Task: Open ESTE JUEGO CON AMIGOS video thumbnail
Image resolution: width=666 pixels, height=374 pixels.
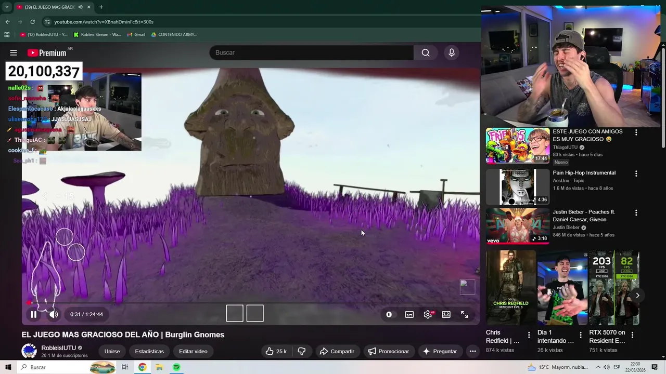Action: 518,145
